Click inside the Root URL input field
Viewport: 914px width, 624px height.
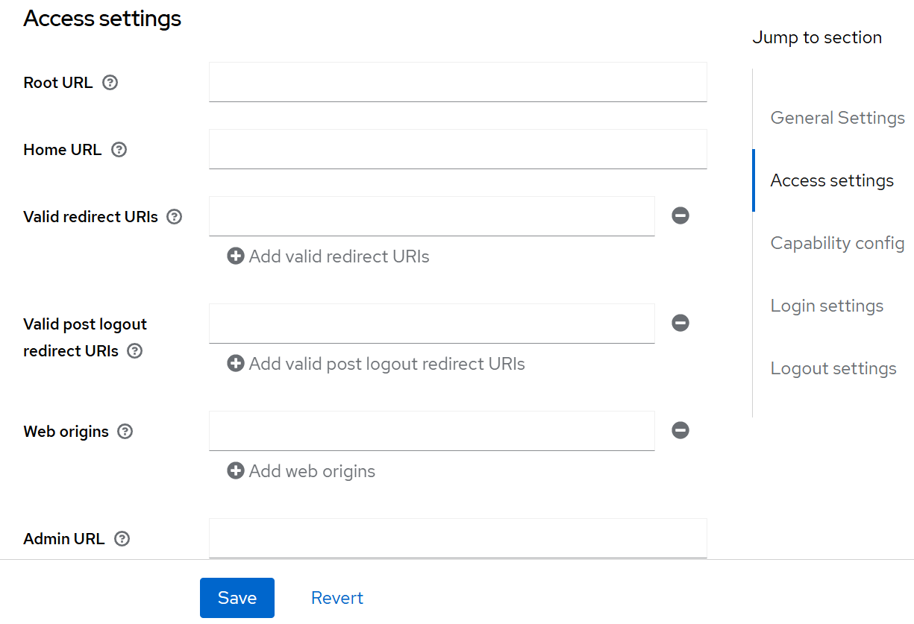coord(457,82)
